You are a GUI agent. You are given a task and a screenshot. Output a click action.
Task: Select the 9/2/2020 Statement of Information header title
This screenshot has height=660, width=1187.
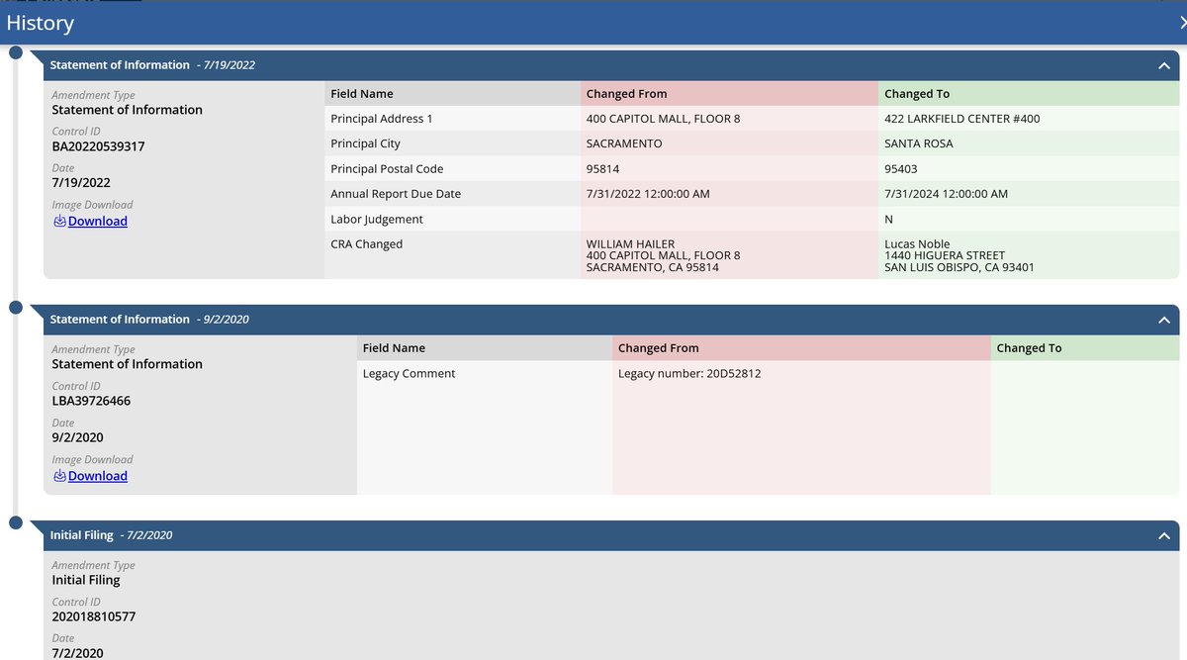[x=120, y=320]
